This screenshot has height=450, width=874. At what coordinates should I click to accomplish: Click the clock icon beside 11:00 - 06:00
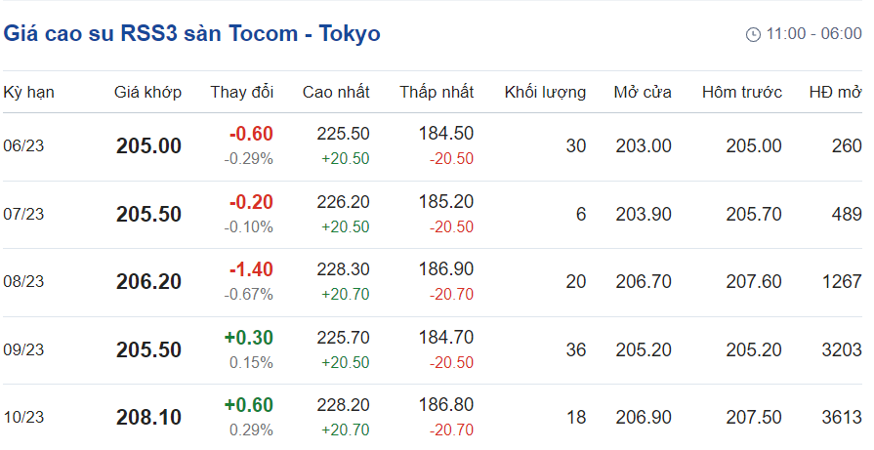pyautogui.click(x=753, y=35)
